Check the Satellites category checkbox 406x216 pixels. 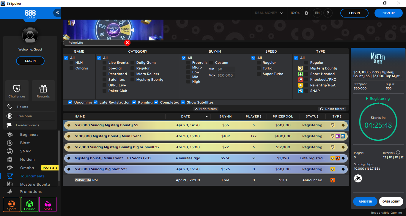click(x=105, y=80)
